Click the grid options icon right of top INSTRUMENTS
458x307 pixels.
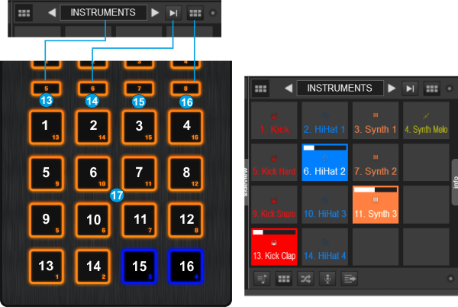tap(195, 13)
